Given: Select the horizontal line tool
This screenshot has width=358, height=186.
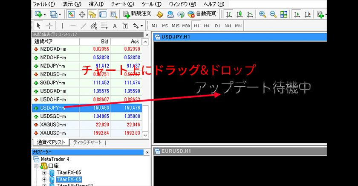Looking at the screenshot, I should pyautogui.click(x=72, y=26).
